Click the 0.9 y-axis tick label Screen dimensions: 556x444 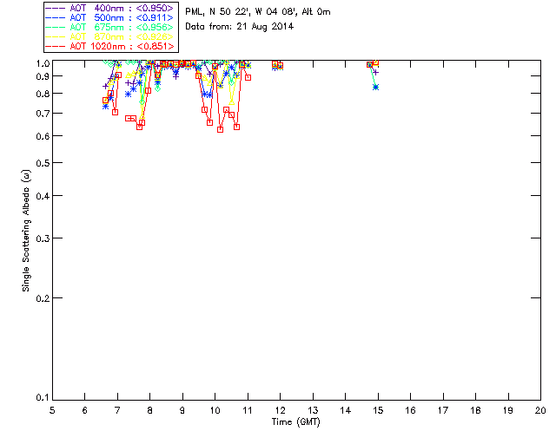(43, 76)
